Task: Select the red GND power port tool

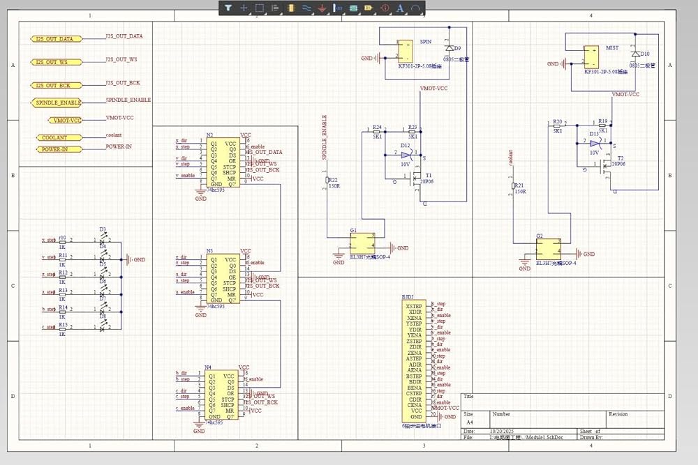Action: pos(321,8)
